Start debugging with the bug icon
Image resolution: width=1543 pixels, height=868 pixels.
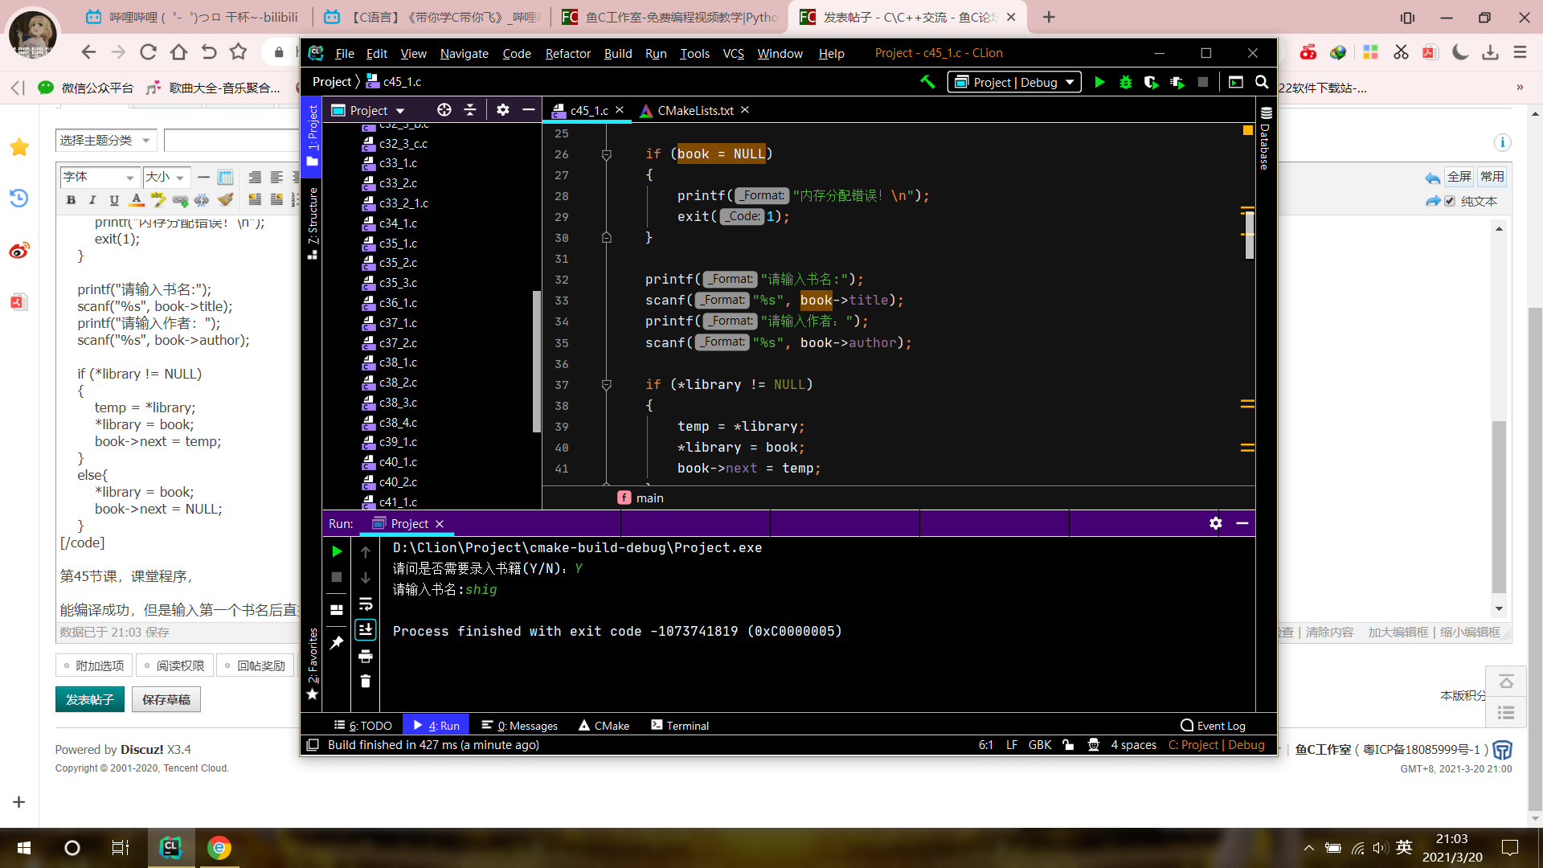click(1125, 82)
